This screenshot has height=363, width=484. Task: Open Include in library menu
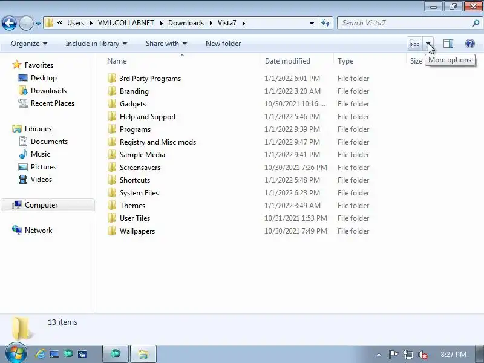coord(96,44)
